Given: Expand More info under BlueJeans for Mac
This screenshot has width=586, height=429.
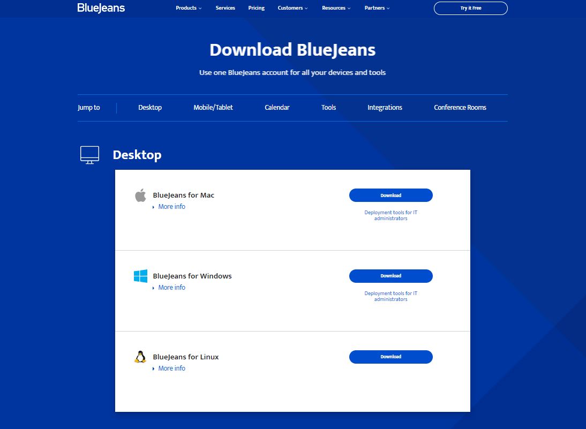Looking at the screenshot, I should pyautogui.click(x=171, y=207).
